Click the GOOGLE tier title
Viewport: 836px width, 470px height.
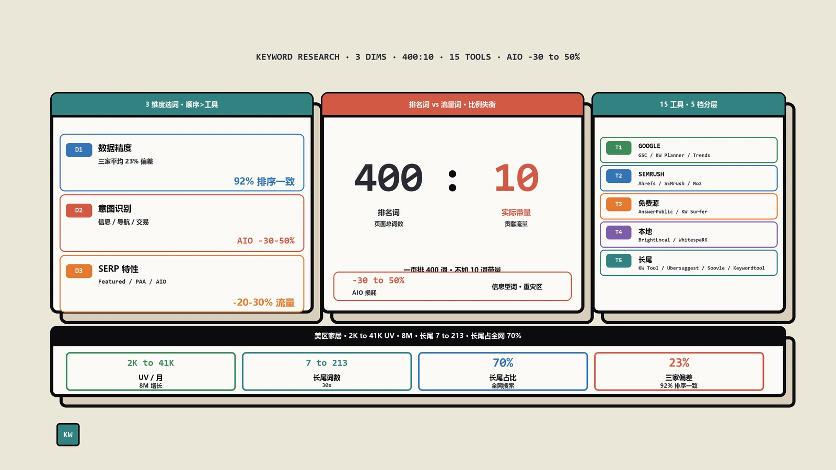649,146
